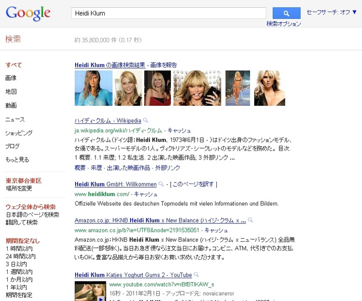
Task: Click the Google logo
Action: click(28, 14)
